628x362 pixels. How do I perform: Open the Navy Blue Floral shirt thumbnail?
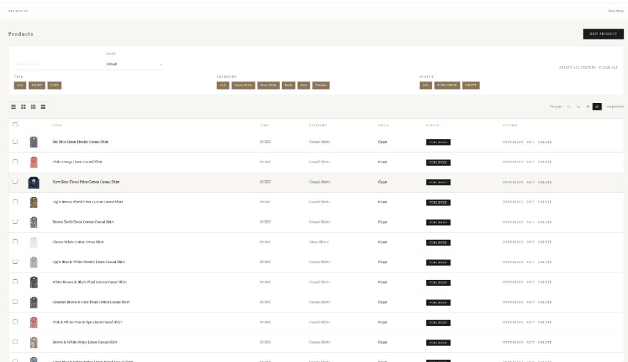click(x=34, y=182)
